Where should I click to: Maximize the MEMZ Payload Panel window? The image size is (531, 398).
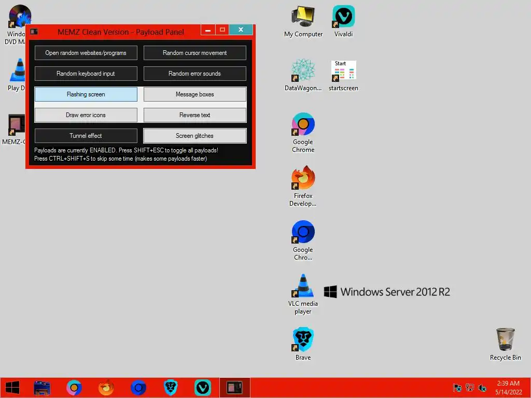pos(222,30)
